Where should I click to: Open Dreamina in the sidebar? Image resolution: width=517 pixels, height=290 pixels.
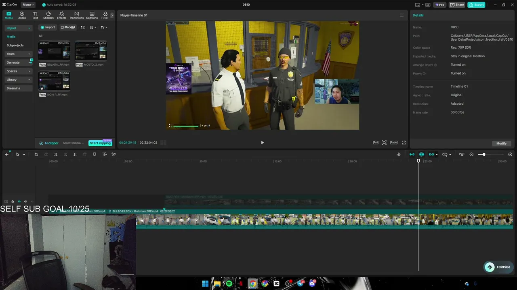18,88
